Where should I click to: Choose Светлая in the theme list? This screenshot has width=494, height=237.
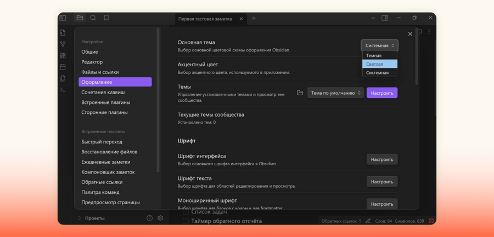(x=380, y=64)
